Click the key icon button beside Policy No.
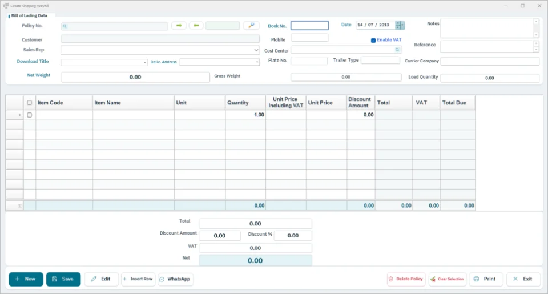The image size is (548, 294). click(x=251, y=26)
